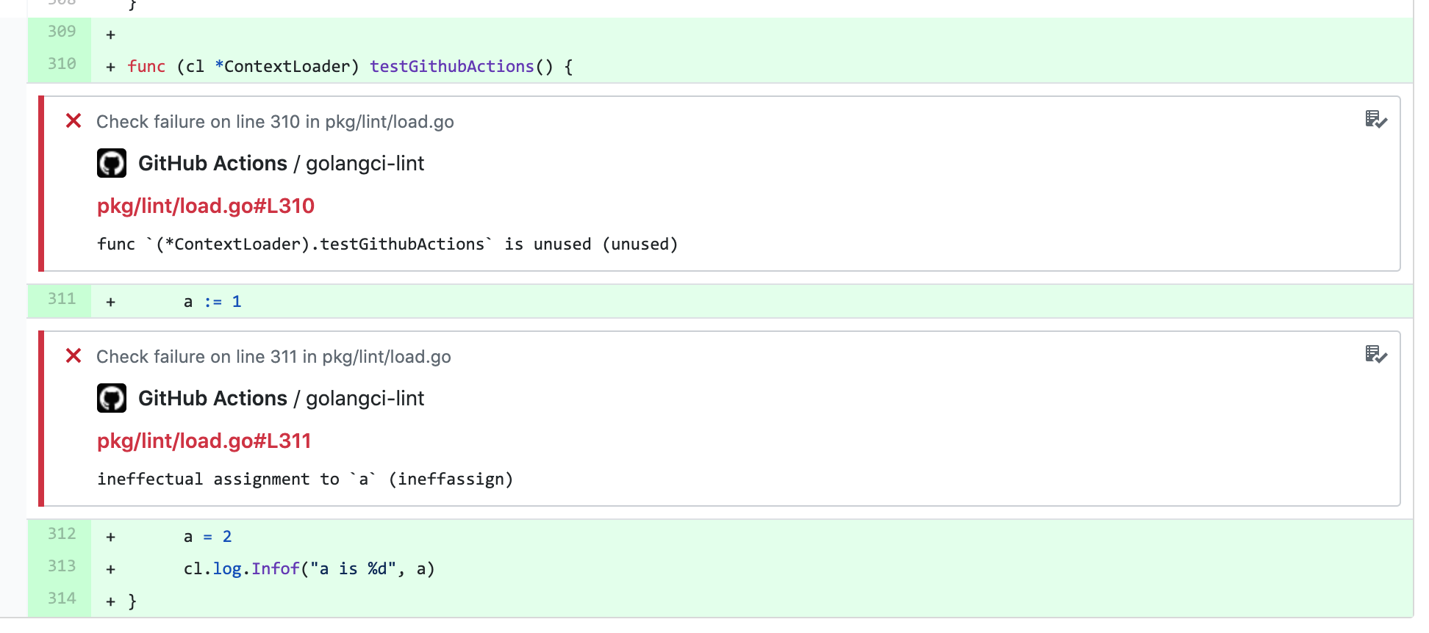Click the red X beside Check failure on line 311
Viewport: 1429px width, 633px height.
click(73, 356)
